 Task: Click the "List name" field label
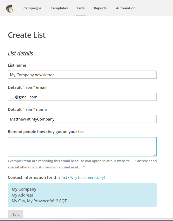coord(17,65)
